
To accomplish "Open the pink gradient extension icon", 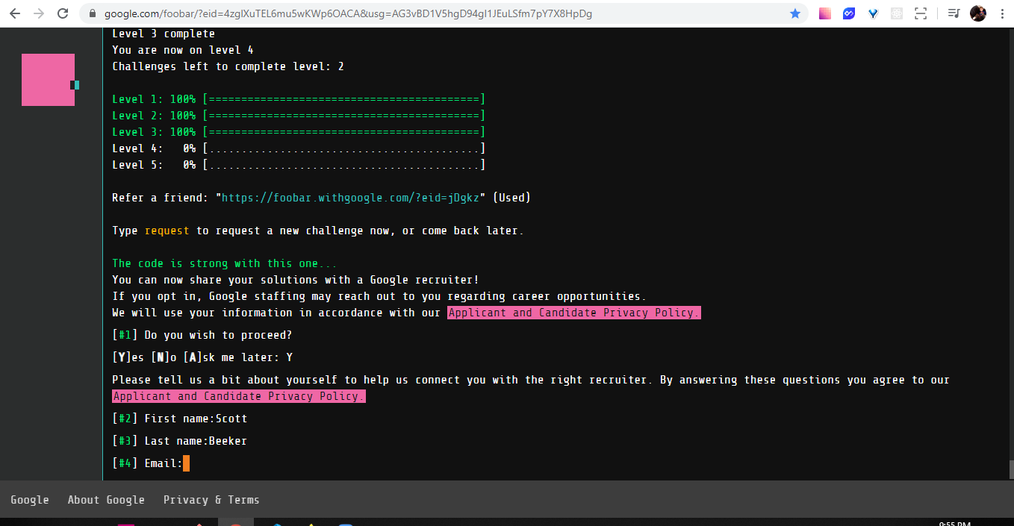I will pos(825,13).
